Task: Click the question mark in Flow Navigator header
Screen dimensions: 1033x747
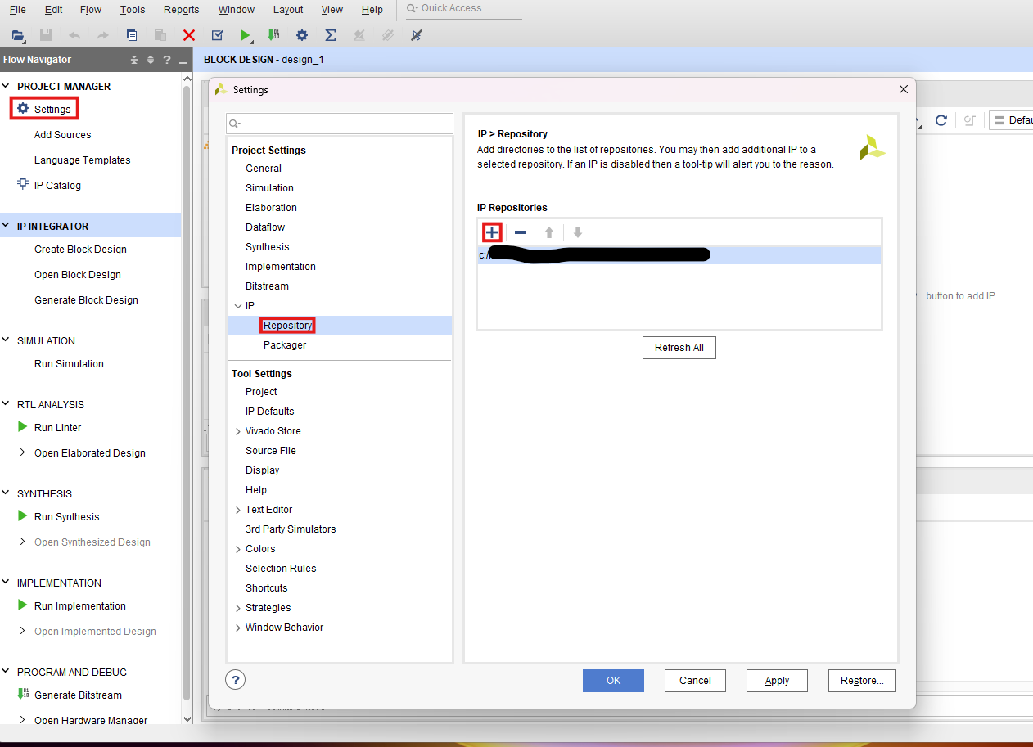Action: point(167,60)
